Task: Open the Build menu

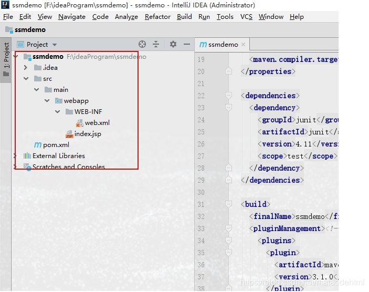Action: click(184, 17)
